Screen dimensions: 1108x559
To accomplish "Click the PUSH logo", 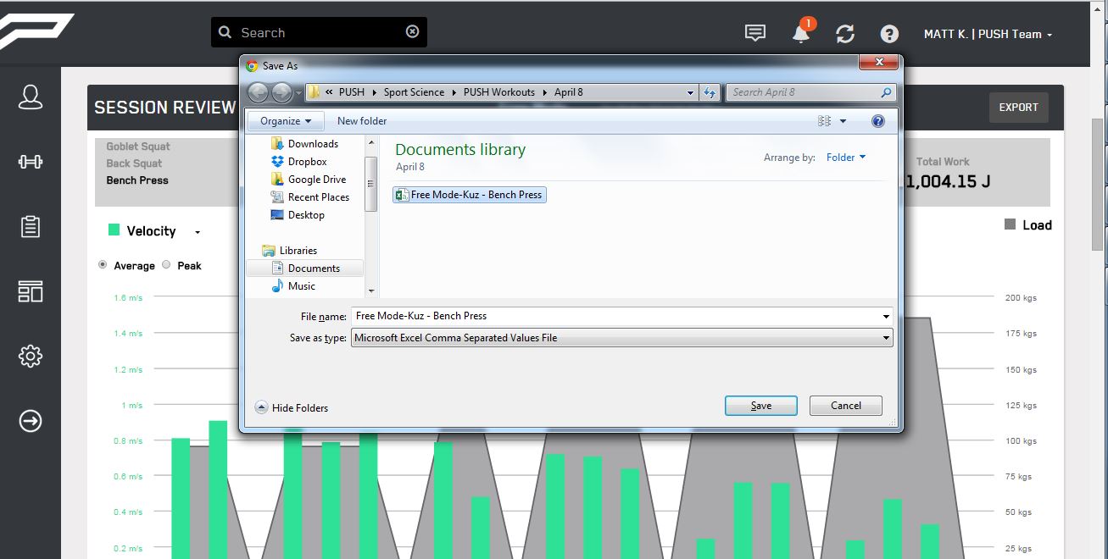I will 36,32.
